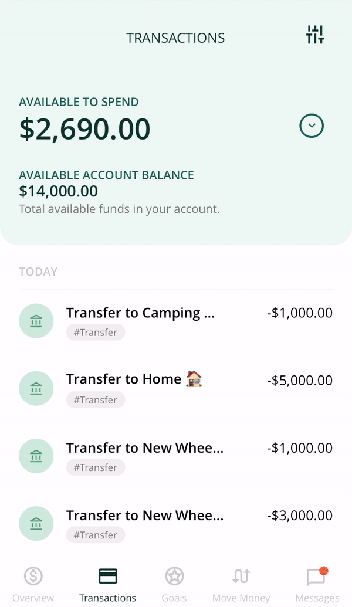Viewport: 352px width, 607px height.
Task: Go to the Overview tab
Action: point(33,585)
